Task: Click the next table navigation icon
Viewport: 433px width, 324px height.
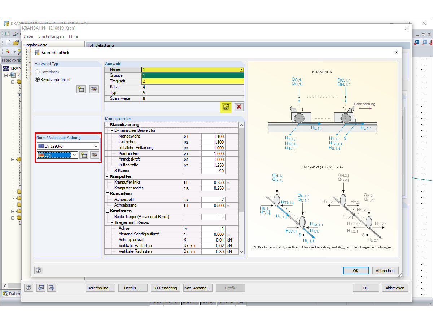Action: 51,288
